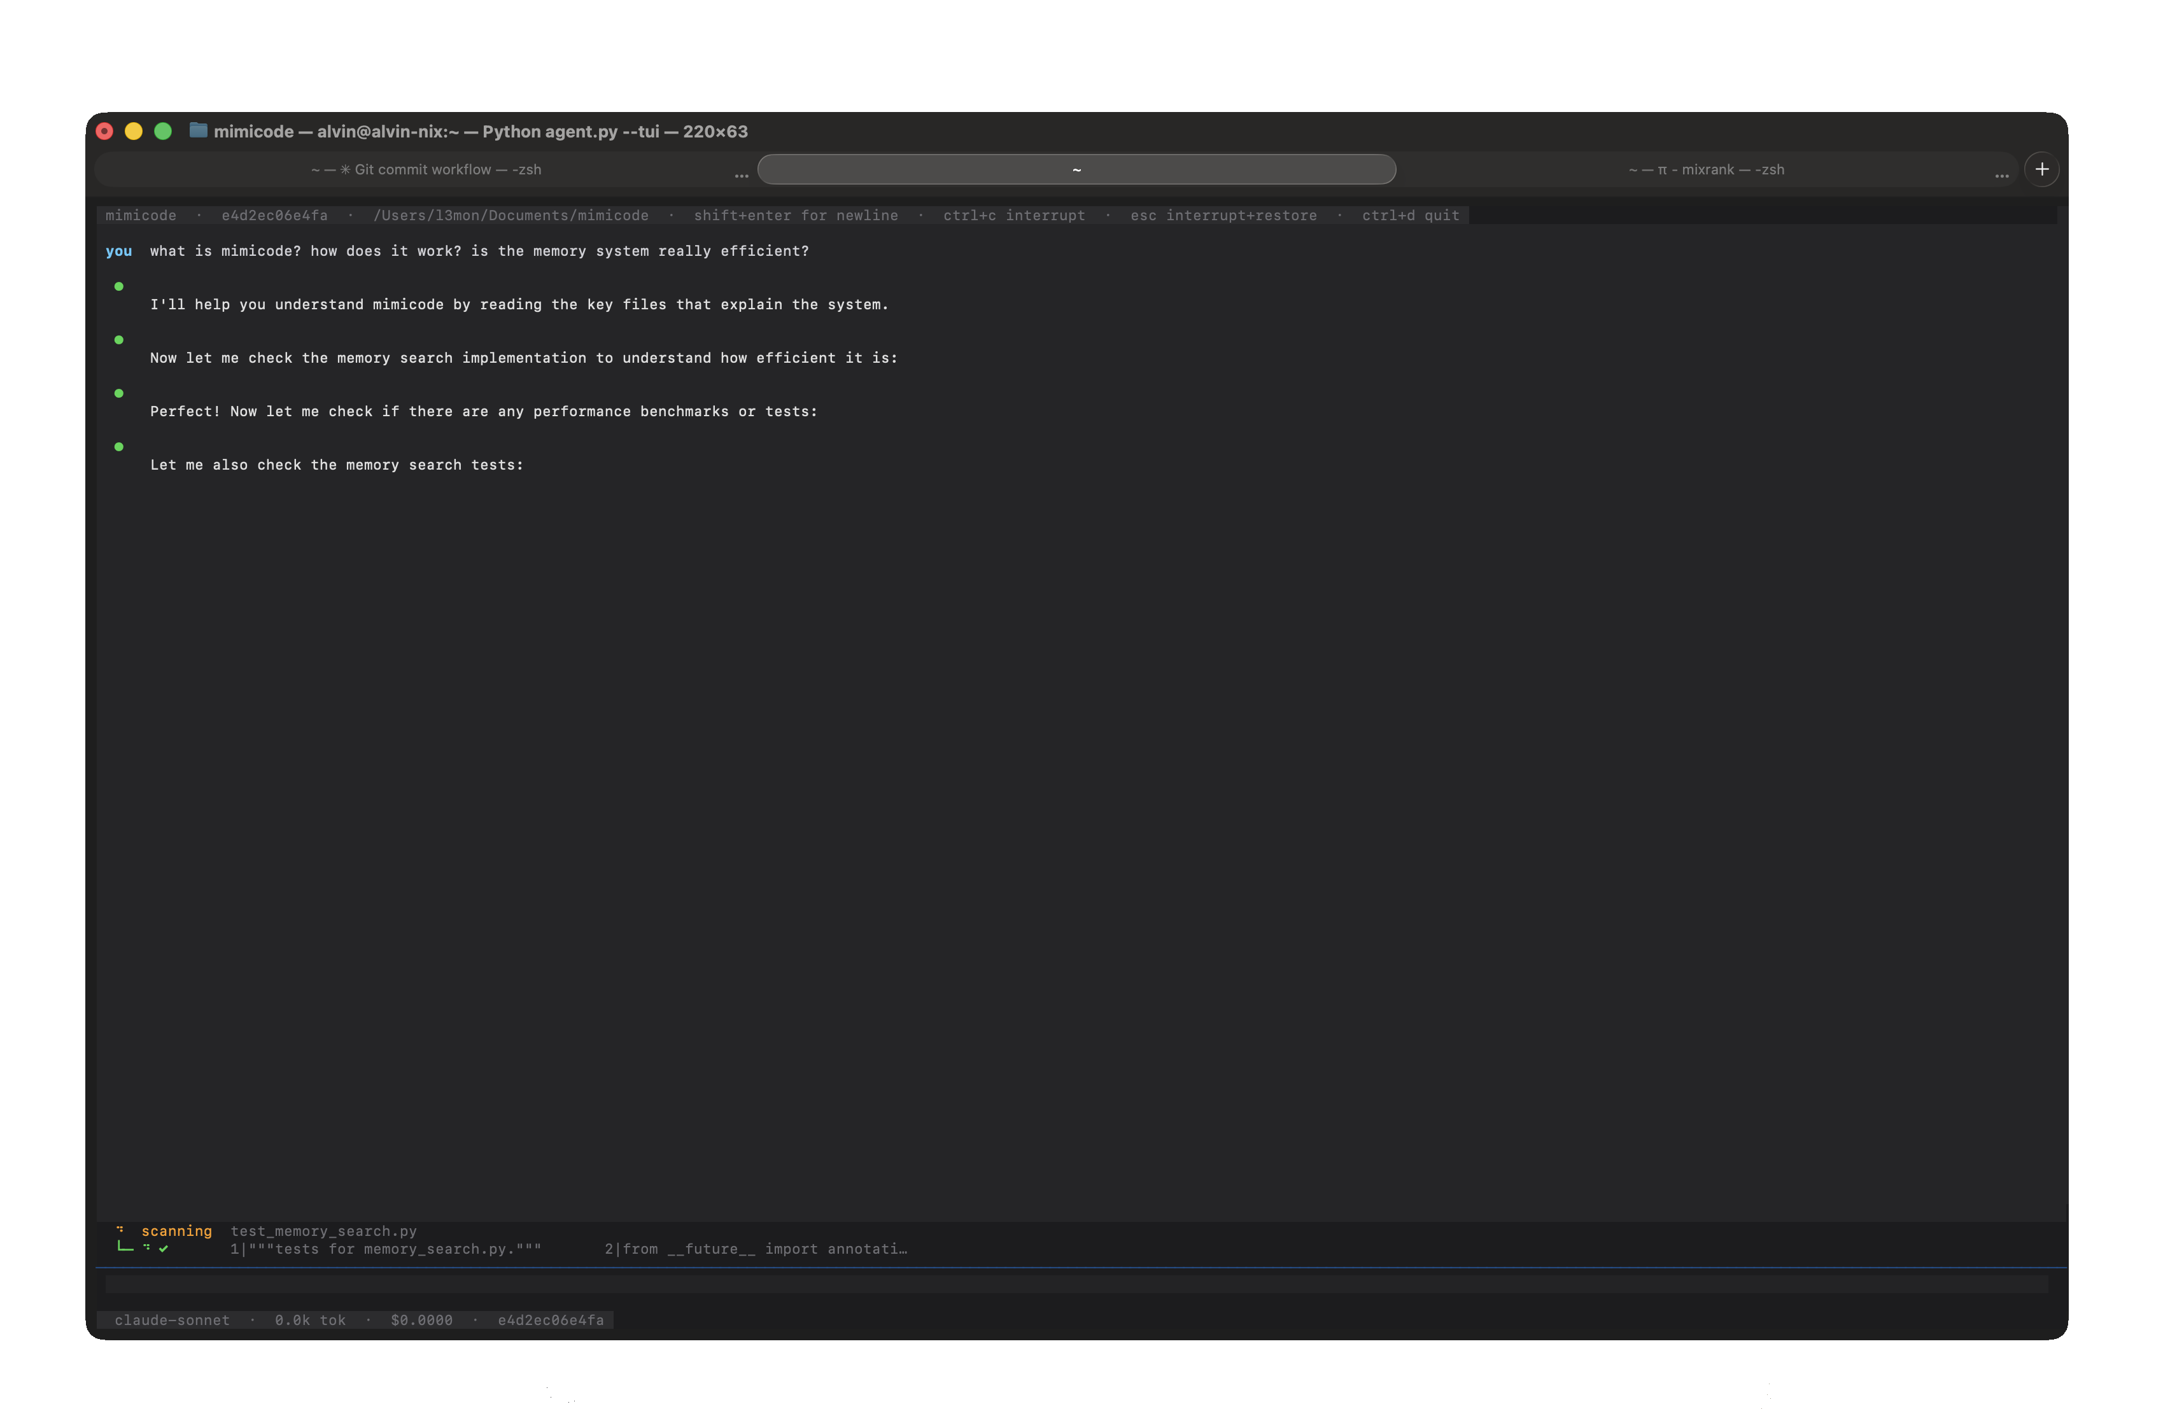Click the '0.0k tok' token counter

310,1319
